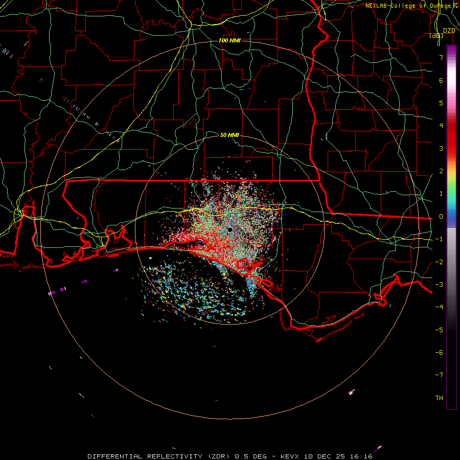Click the 4 dB scale tick label
460x460 pixels.
click(441, 126)
